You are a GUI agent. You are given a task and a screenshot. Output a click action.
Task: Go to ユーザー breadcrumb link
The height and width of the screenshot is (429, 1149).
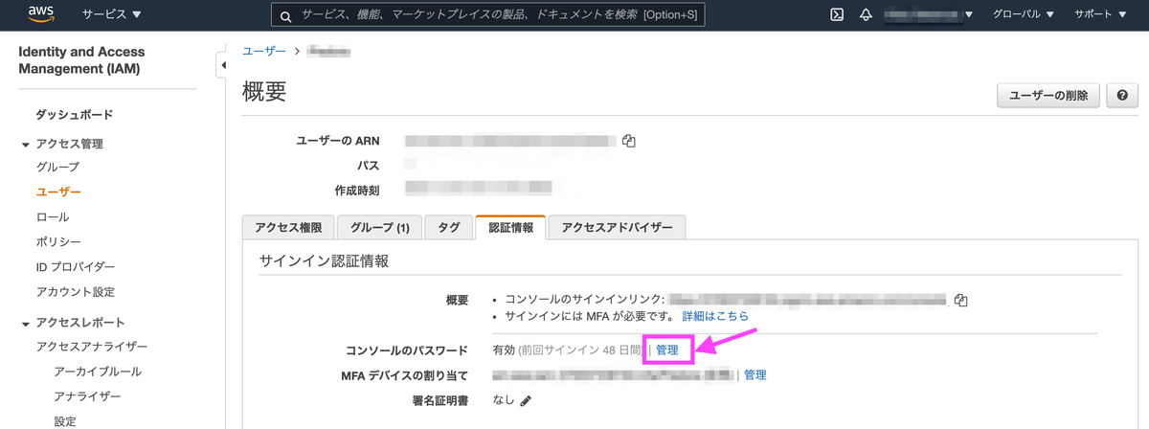(x=264, y=51)
